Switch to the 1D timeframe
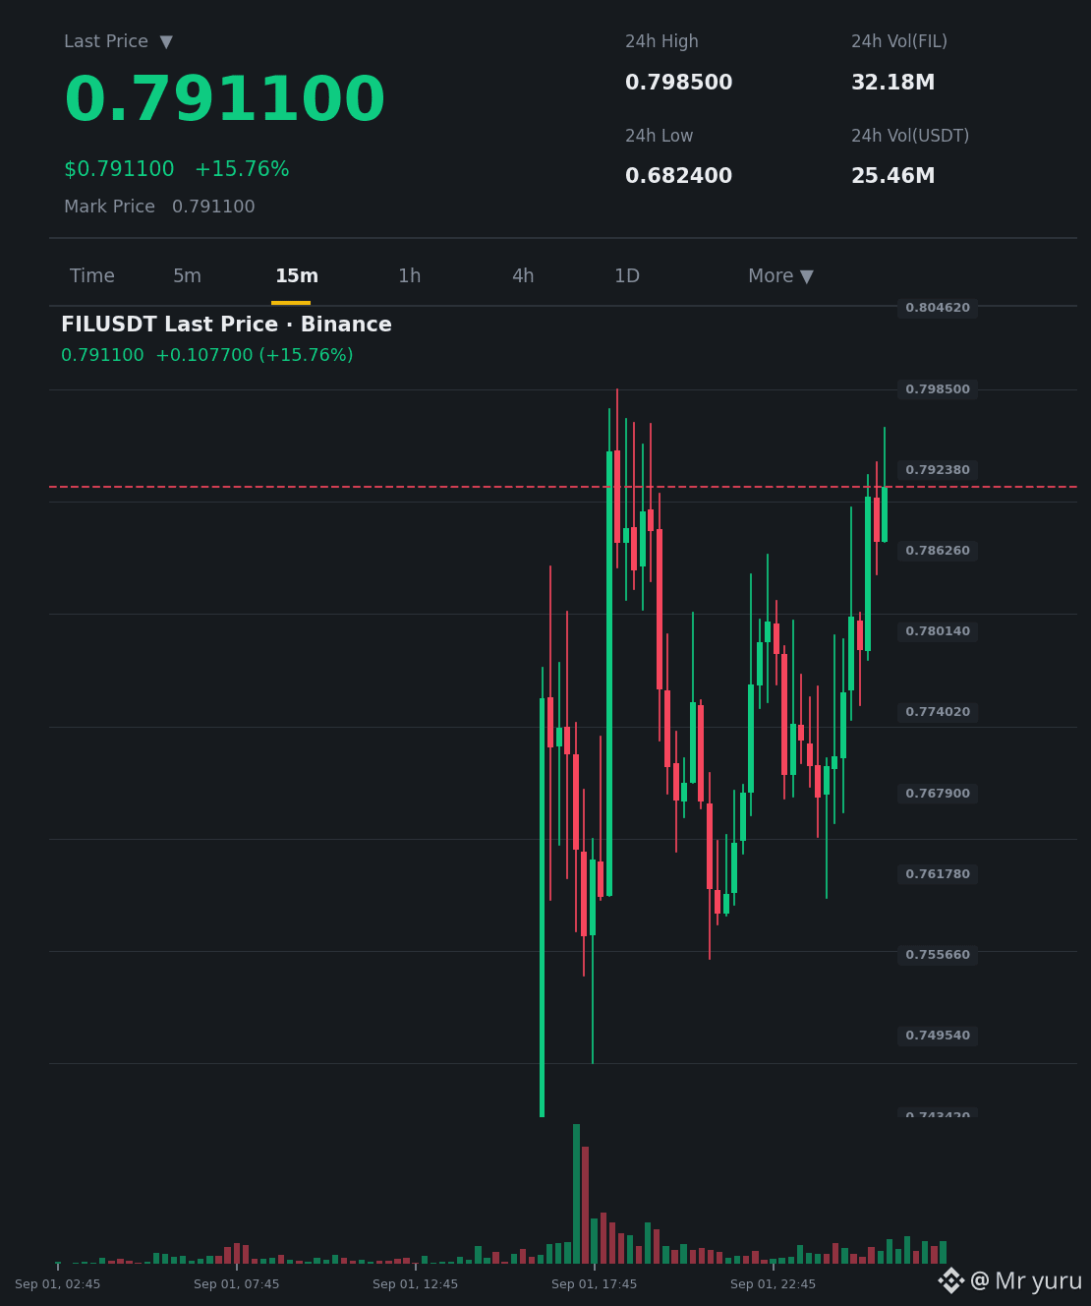 tap(627, 276)
